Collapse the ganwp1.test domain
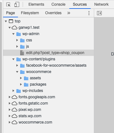Image resolution: width=114 pixels, height=133 pixels. [x=10, y=27]
